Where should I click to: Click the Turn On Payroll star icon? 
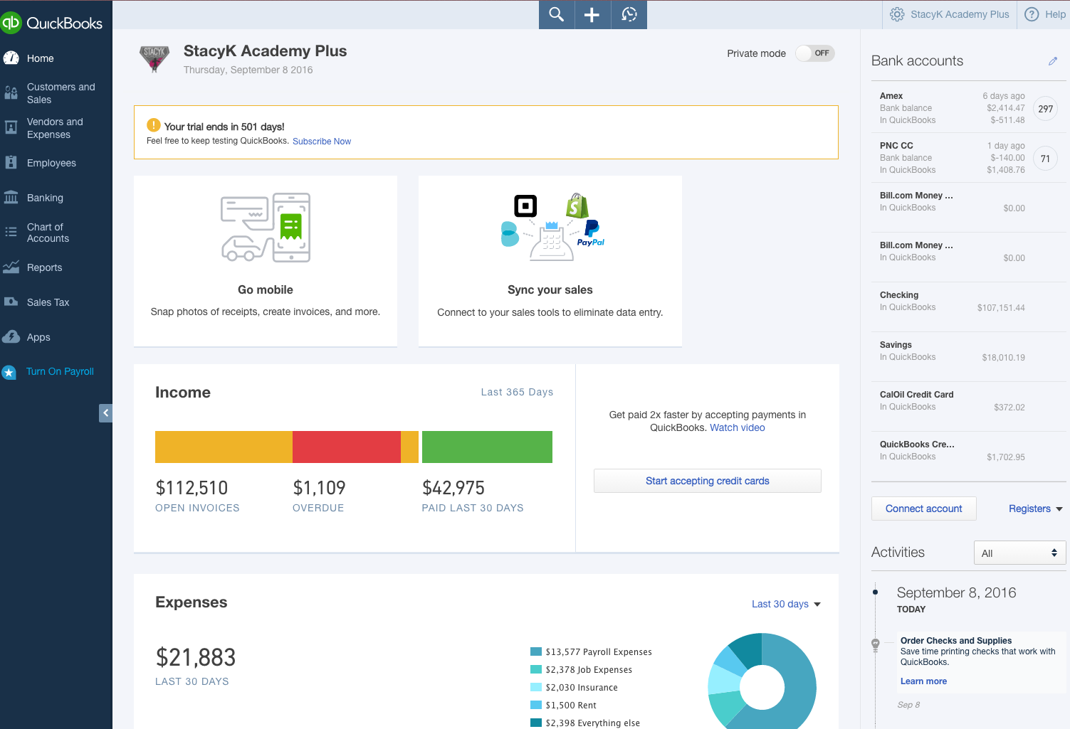9,372
